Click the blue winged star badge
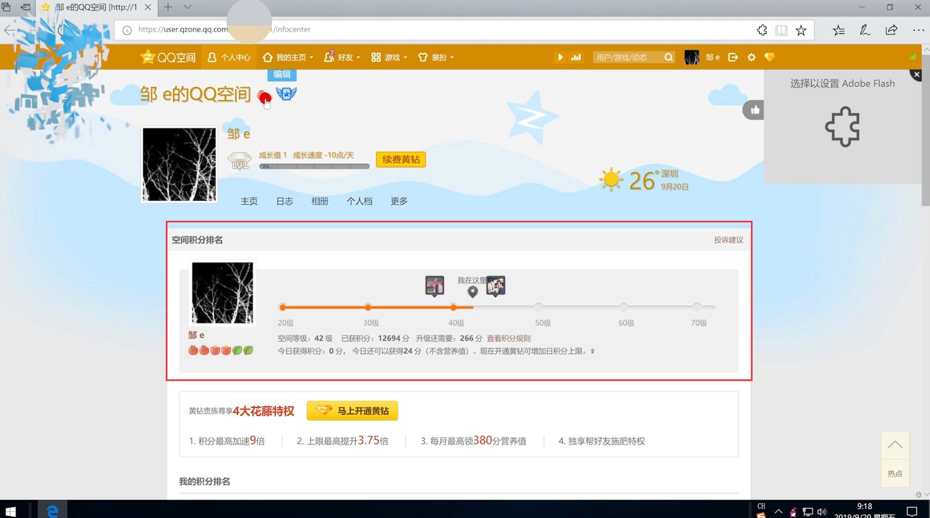Viewport: 930px width, 518px height. click(286, 94)
